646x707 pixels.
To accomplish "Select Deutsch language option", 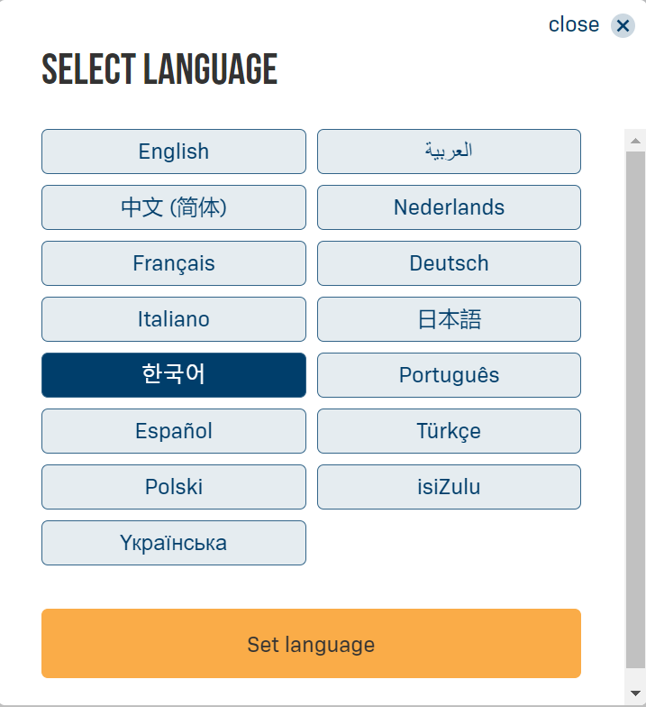I will coord(449,263).
